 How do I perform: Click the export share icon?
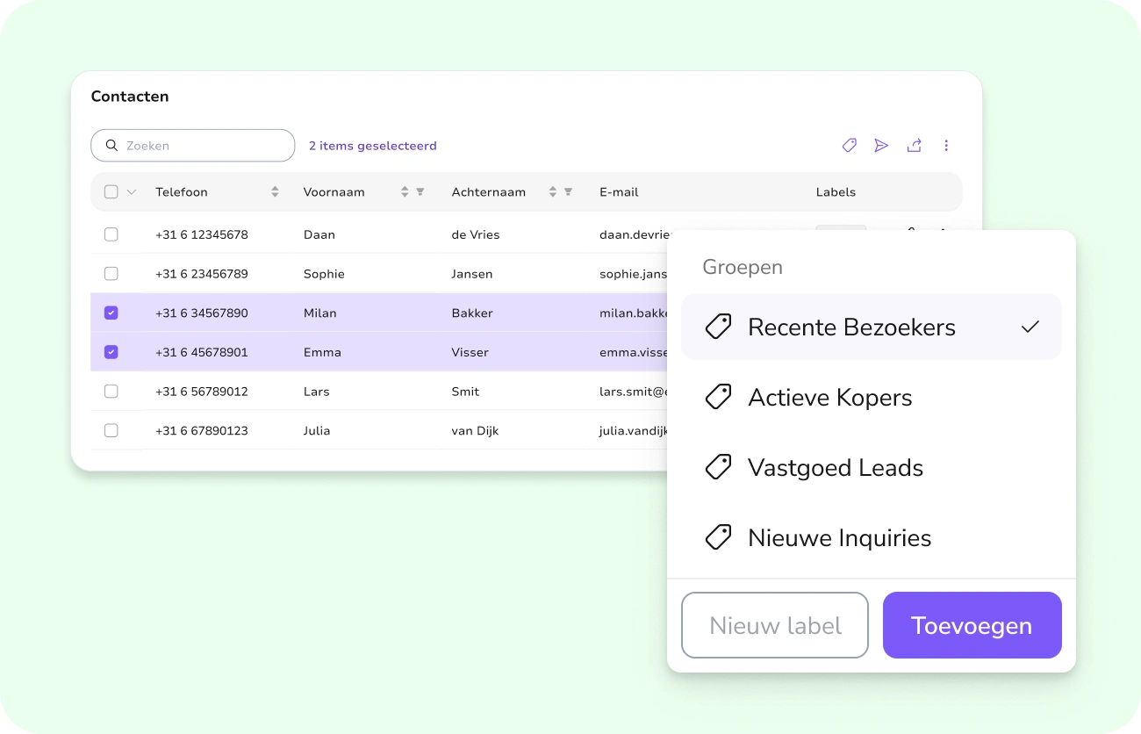click(x=914, y=146)
